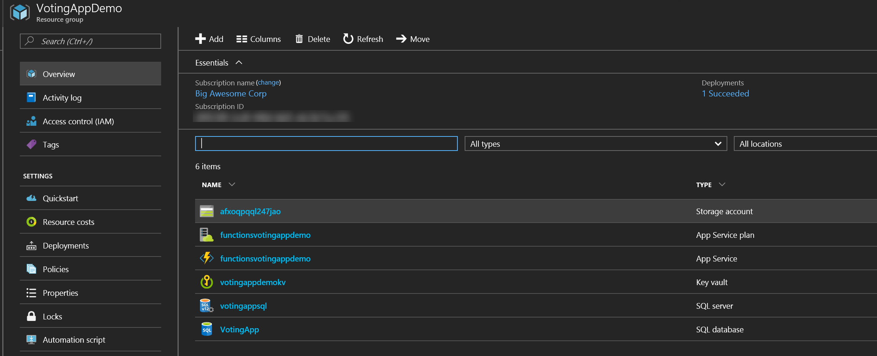
Task: Click the Access control (IAM) people icon
Action: click(31, 121)
